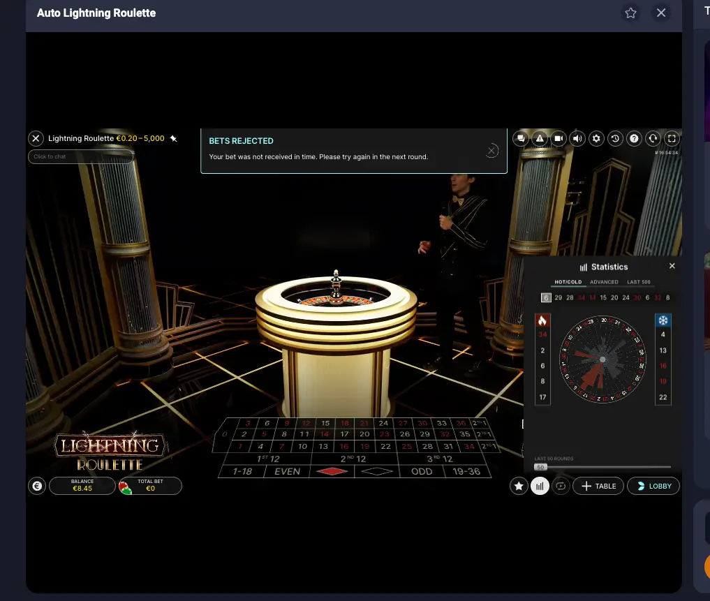710x601 pixels.
Task: Select hot number 34 in statistics
Action: [x=542, y=334]
